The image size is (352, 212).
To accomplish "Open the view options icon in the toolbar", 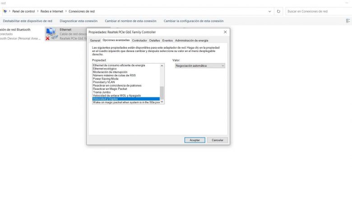I will tap(348, 21).
